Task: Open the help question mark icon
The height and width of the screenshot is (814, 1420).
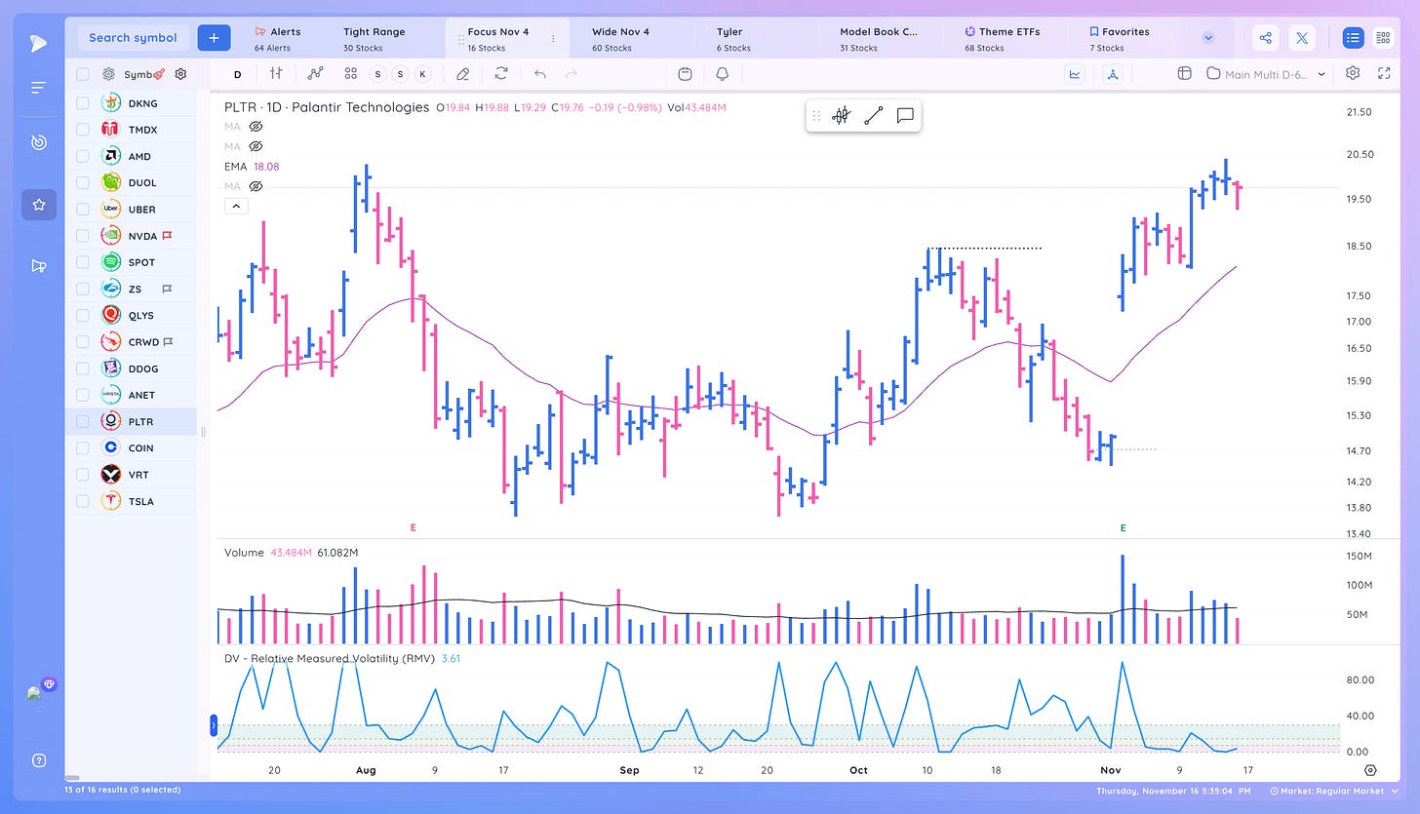Action: (x=39, y=760)
